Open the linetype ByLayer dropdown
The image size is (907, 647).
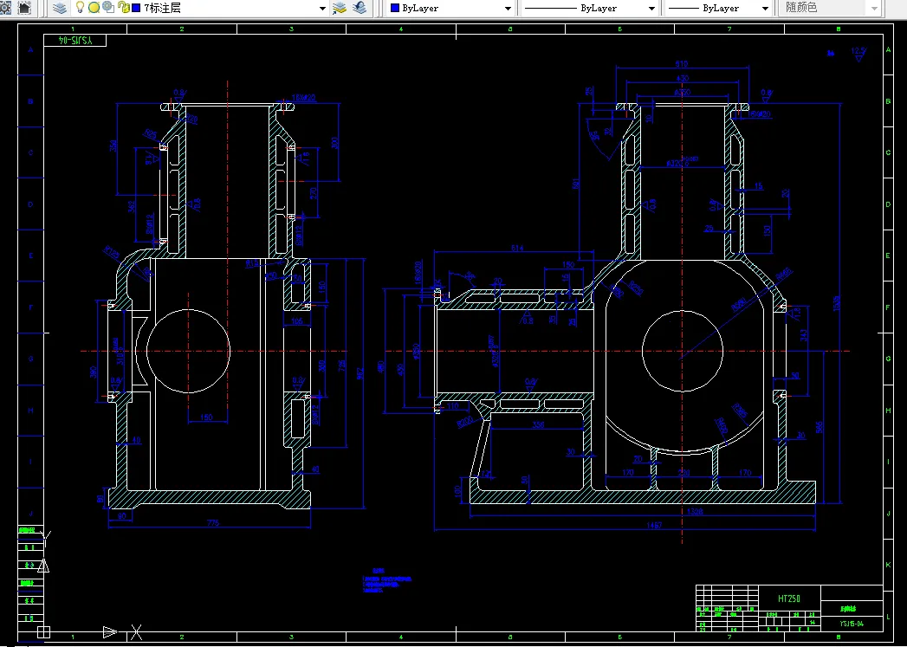(x=652, y=8)
